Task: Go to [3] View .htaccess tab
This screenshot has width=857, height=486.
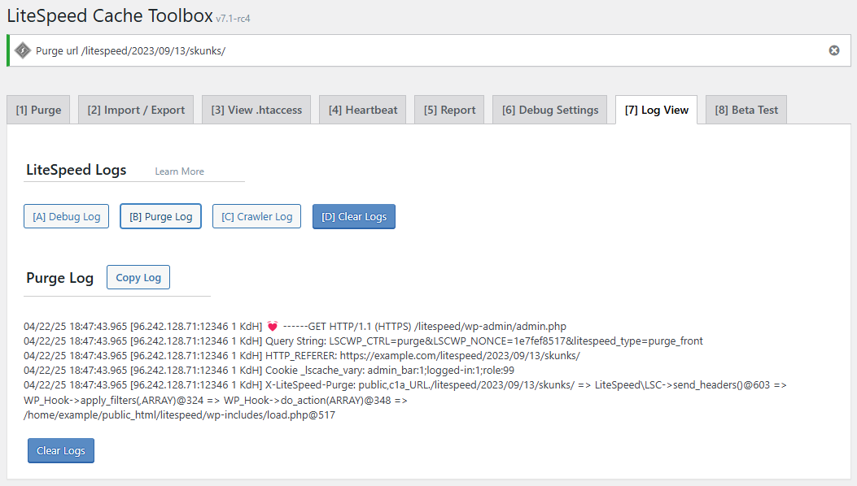Action: pyautogui.click(x=256, y=110)
